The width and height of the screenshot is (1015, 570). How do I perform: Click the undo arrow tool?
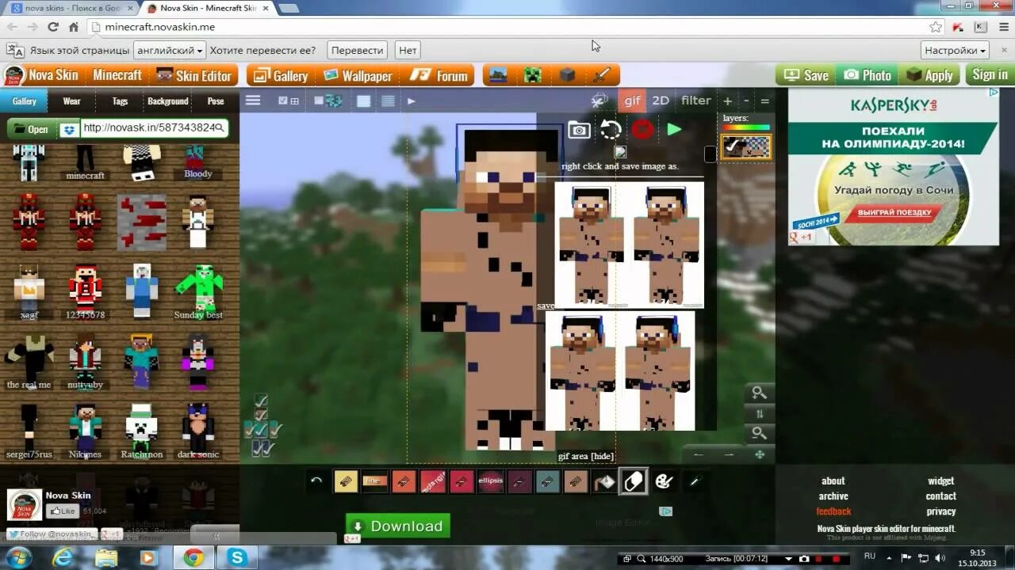click(x=316, y=481)
